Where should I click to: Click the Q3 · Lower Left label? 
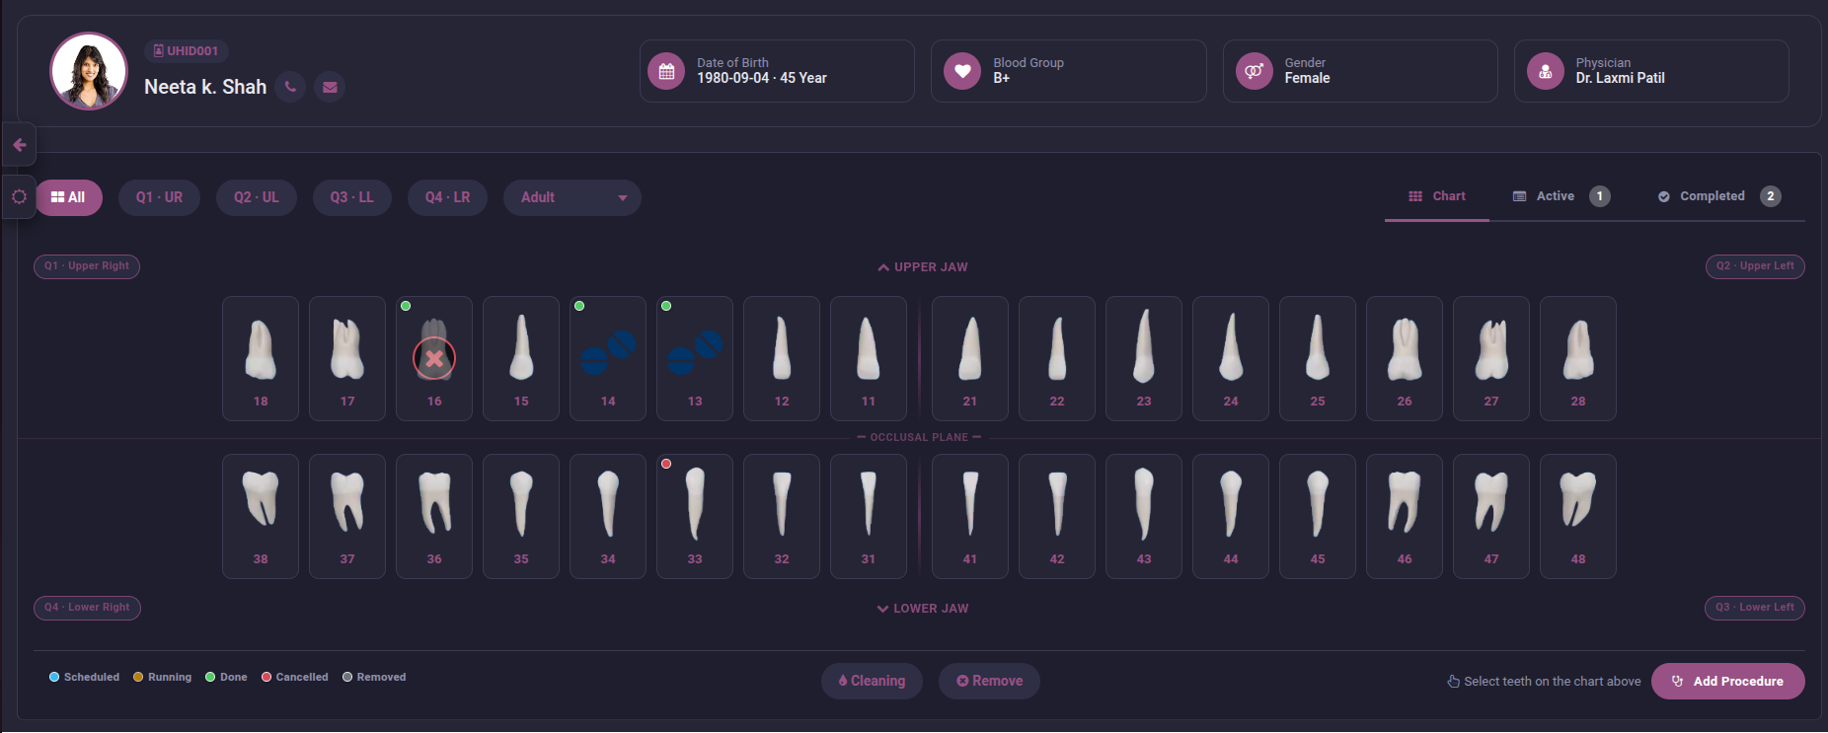[1755, 608]
